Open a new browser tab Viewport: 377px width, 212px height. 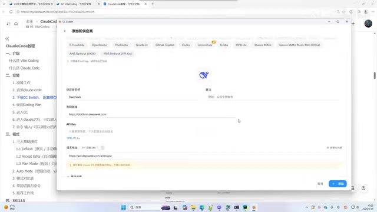[153, 4]
